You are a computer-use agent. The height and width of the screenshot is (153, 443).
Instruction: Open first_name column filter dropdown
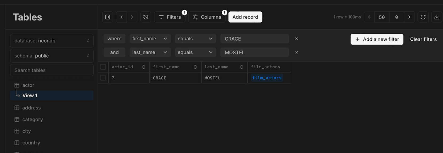click(150, 39)
